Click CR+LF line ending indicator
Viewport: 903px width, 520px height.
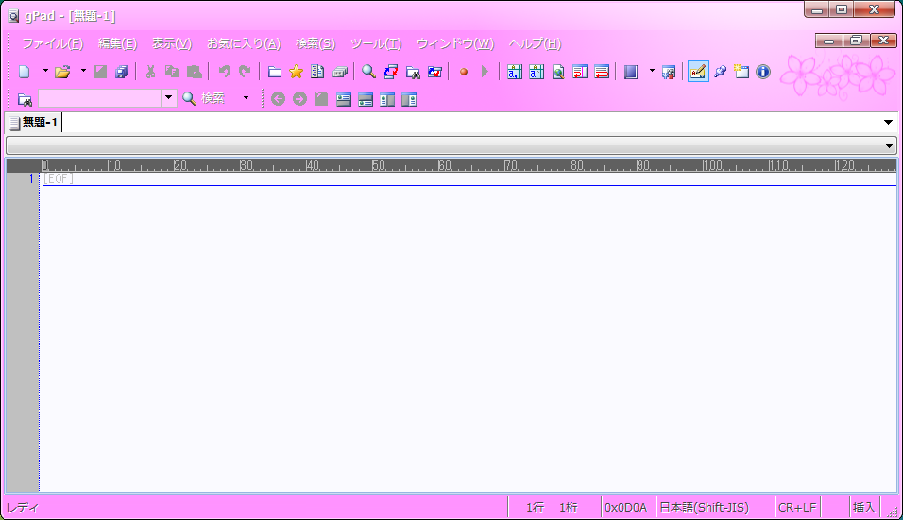click(796, 508)
